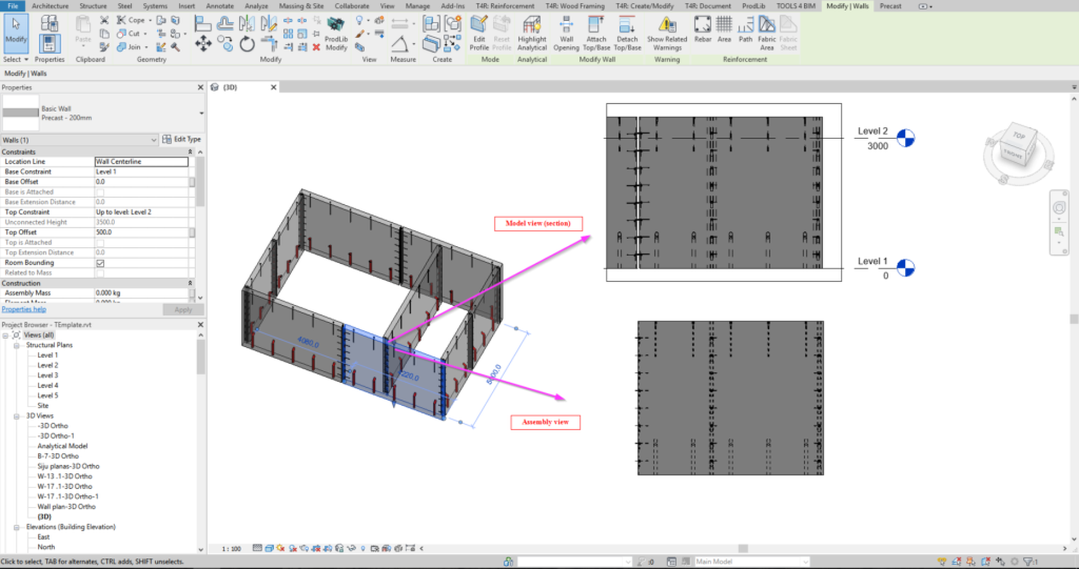This screenshot has height=569, width=1079.
Task: Expand the Structural Plans tree node
Action: 16,345
